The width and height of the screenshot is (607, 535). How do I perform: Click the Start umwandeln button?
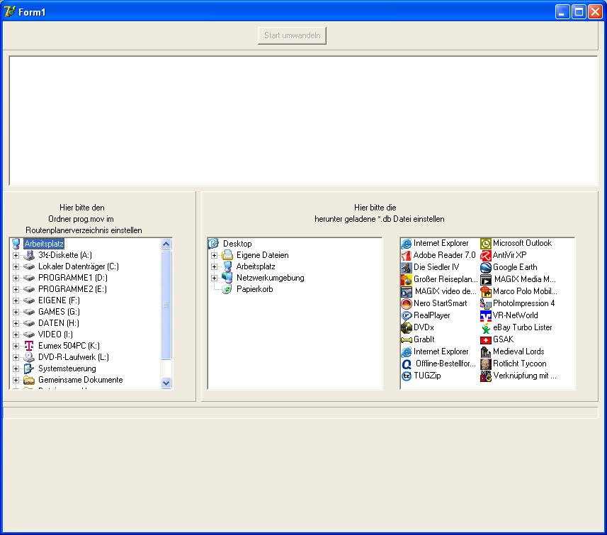pyautogui.click(x=292, y=35)
